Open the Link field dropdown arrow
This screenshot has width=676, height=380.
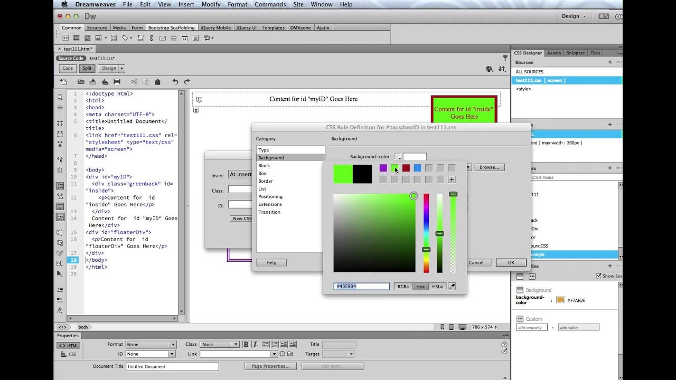tap(274, 354)
